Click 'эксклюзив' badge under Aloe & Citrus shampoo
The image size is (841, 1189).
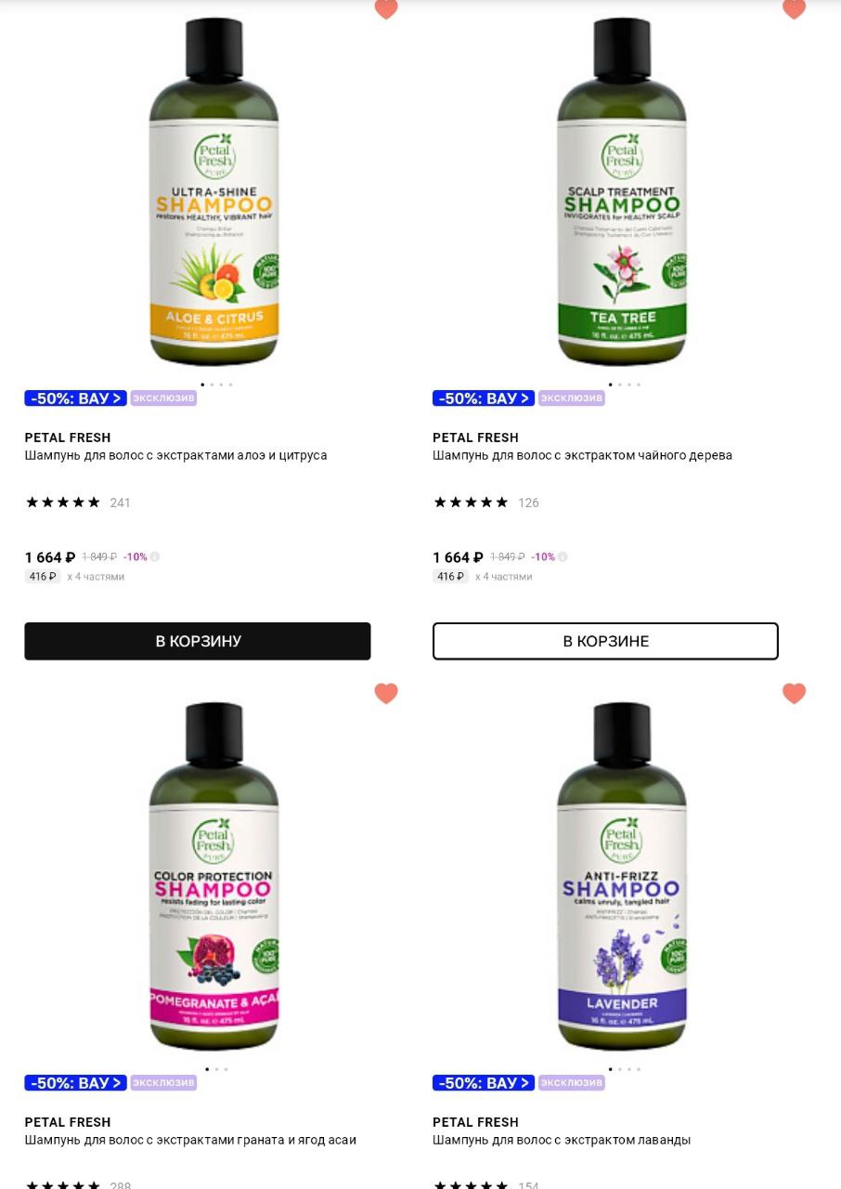tap(163, 399)
